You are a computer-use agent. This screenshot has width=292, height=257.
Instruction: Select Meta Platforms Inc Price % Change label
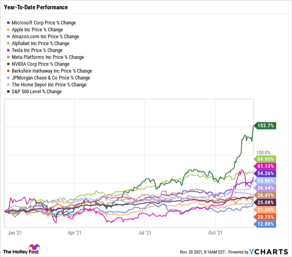(48, 57)
